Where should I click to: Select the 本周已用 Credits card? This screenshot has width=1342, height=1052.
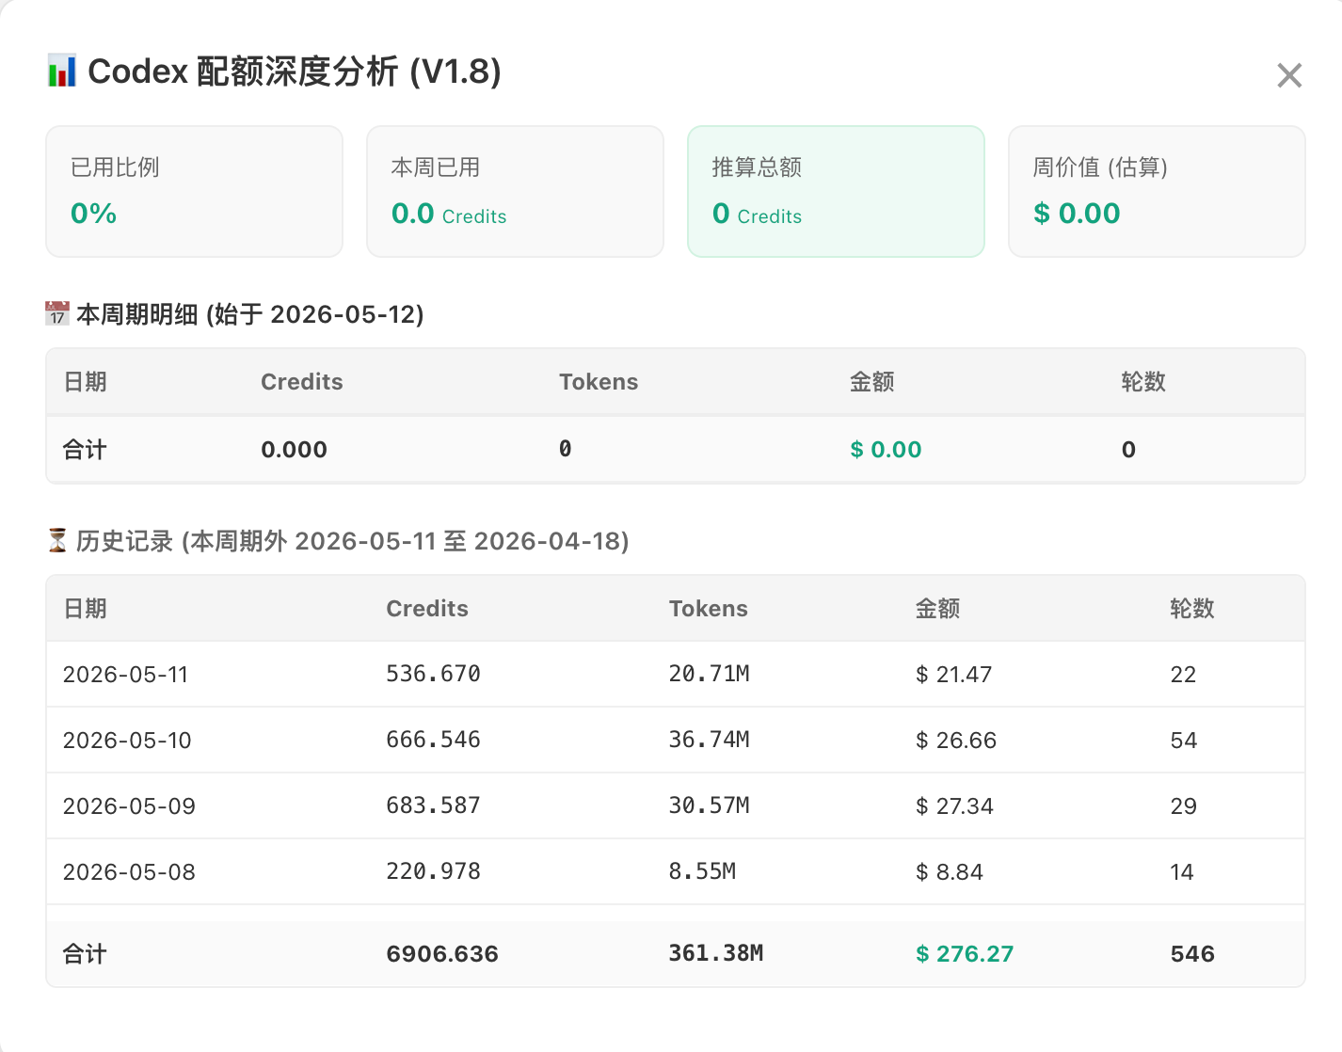[x=515, y=191]
